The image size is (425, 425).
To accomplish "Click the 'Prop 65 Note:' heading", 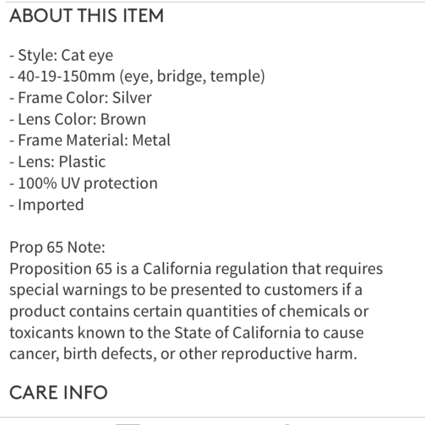I will pyautogui.click(x=57, y=247).
